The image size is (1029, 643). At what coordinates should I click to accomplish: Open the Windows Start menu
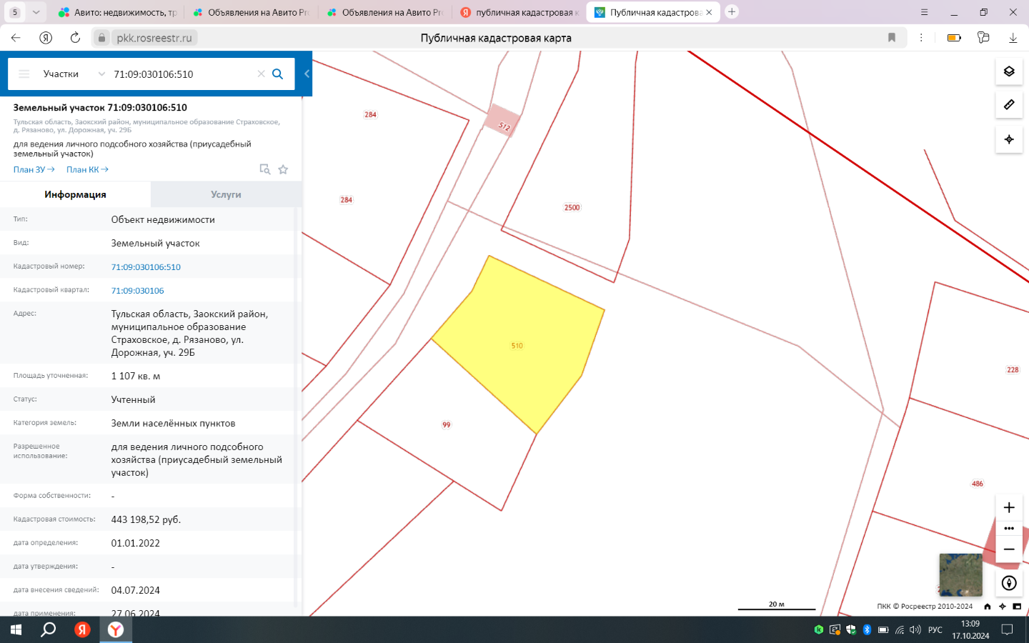coord(16,629)
